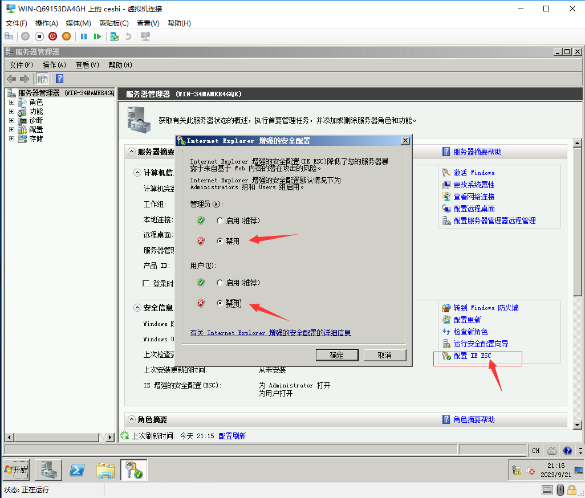
Task: Click the red Shut Down VM toolbar icon
Action: [x=52, y=36]
